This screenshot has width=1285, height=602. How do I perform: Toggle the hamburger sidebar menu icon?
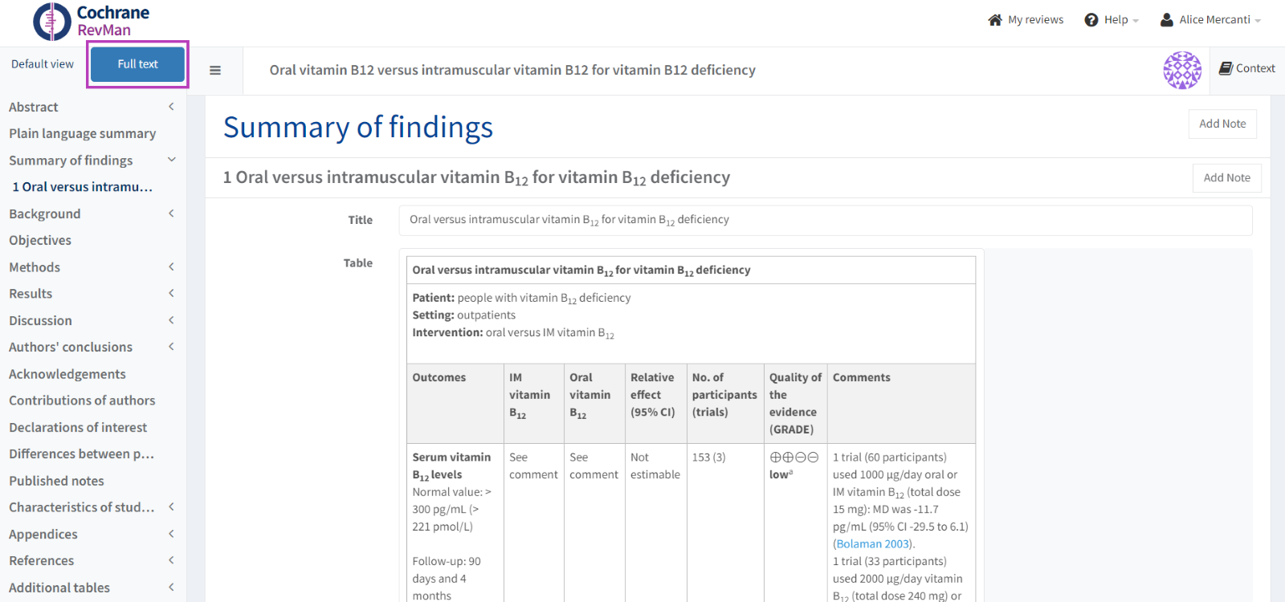[x=215, y=71]
